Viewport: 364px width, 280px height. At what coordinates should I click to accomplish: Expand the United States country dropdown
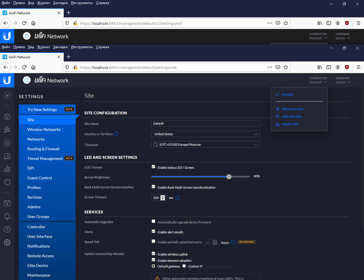tap(205, 134)
